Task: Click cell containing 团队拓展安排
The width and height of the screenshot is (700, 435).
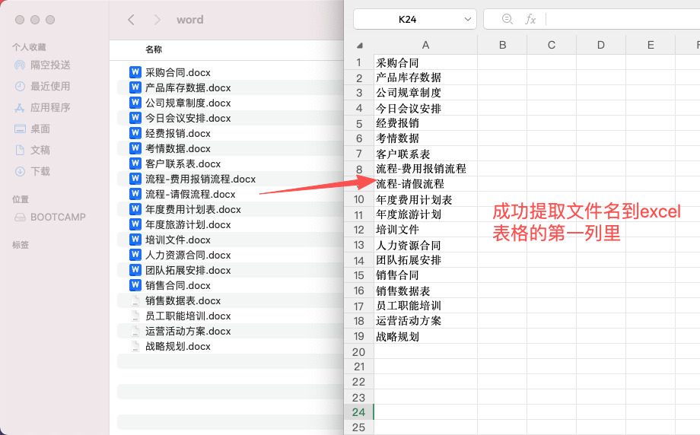Action: coord(425,260)
